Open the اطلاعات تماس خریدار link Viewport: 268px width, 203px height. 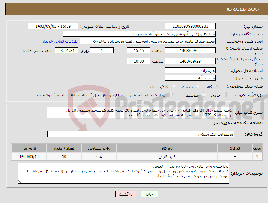pyautogui.click(x=60, y=41)
